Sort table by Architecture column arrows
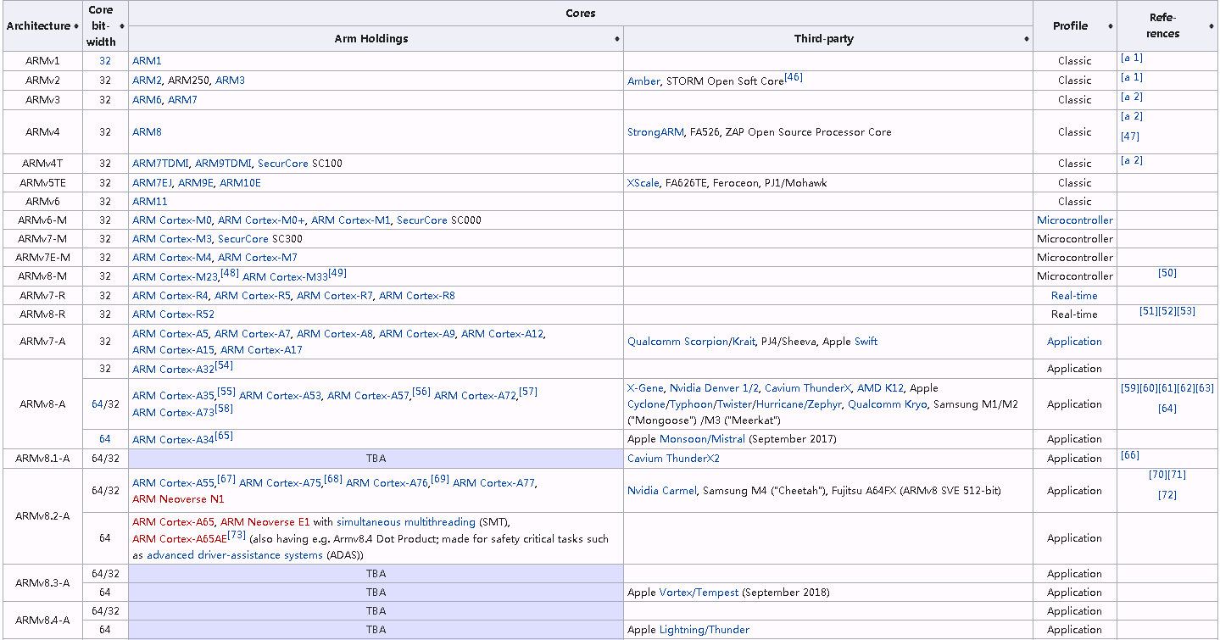 (76, 26)
